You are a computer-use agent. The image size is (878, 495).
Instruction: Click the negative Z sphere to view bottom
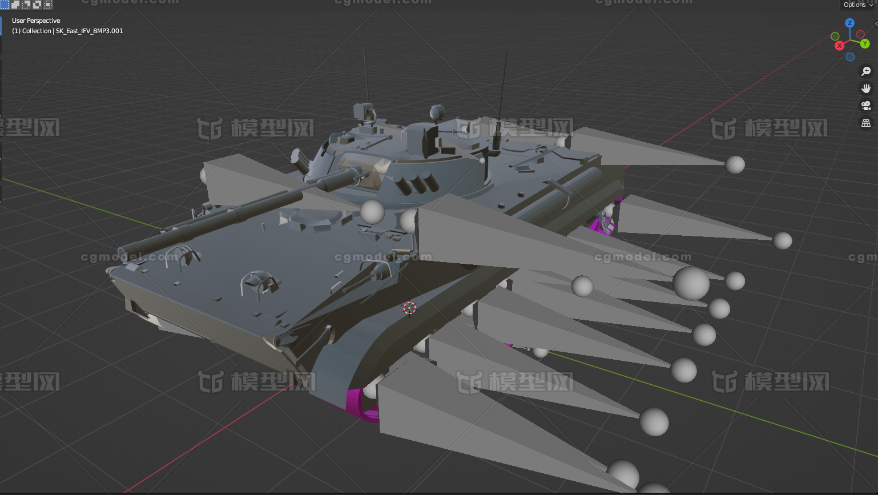[850, 57]
